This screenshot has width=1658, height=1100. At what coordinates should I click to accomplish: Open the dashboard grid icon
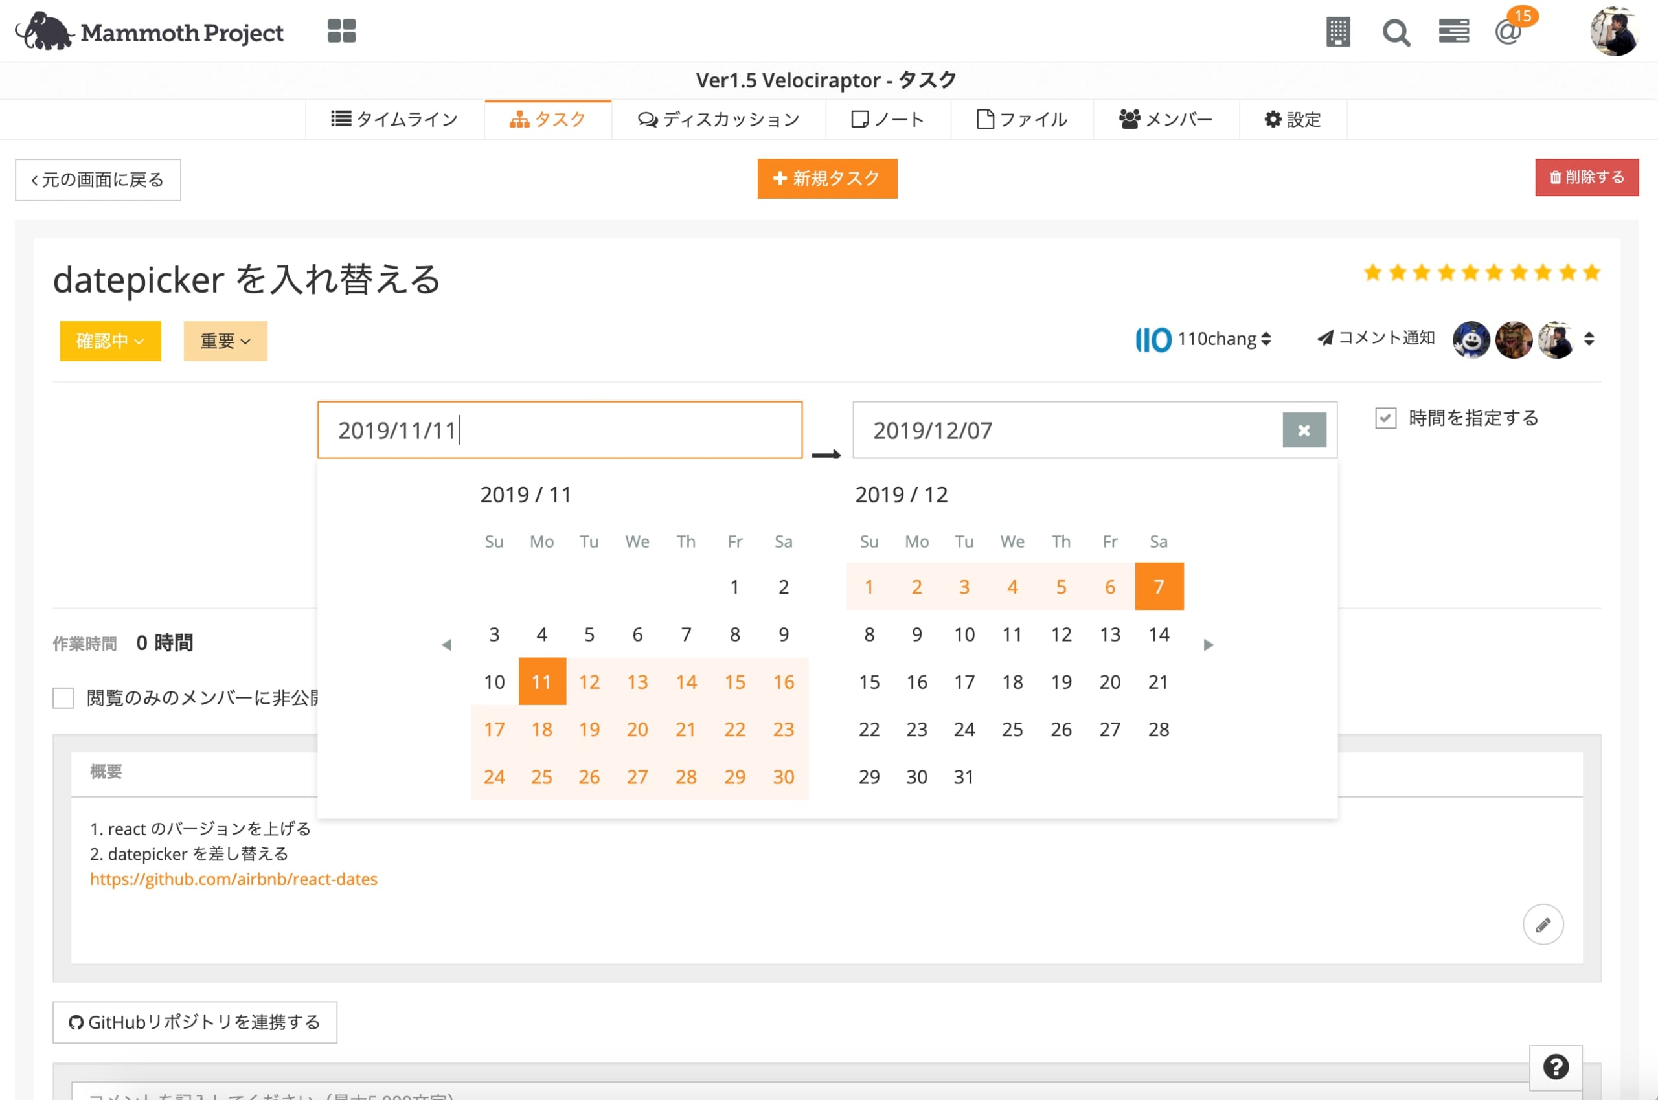pos(342,31)
